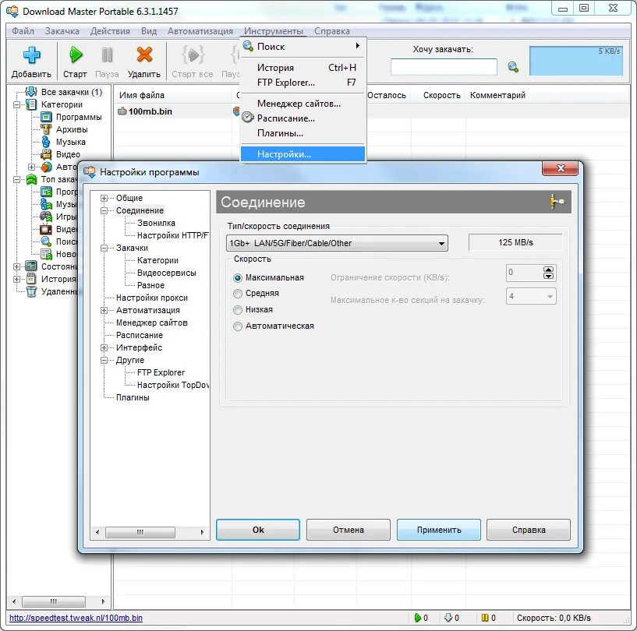
Task: Open speedtest.tweak.nl/100mb.bin link in status bar
Action: click(76, 618)
